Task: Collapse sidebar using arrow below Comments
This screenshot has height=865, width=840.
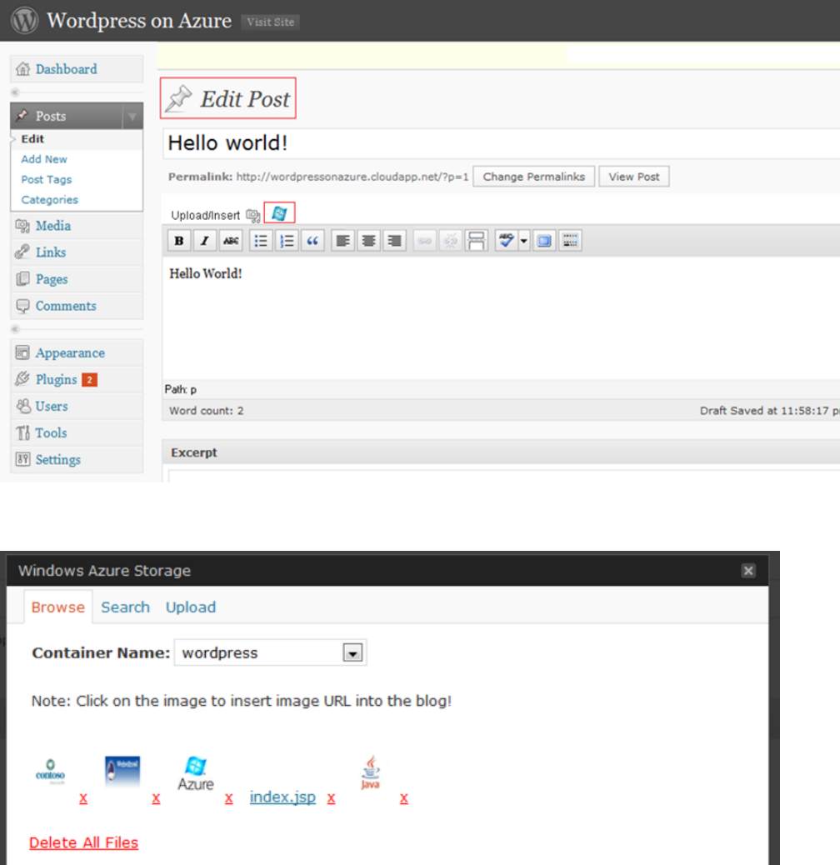Action: pyautogui.click(x=16, y=329)
